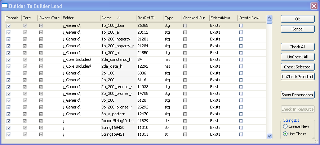Viewport: 320px width, 145px height.
Task: Click the scrollbar down arrow
Action: pos(269,136)
